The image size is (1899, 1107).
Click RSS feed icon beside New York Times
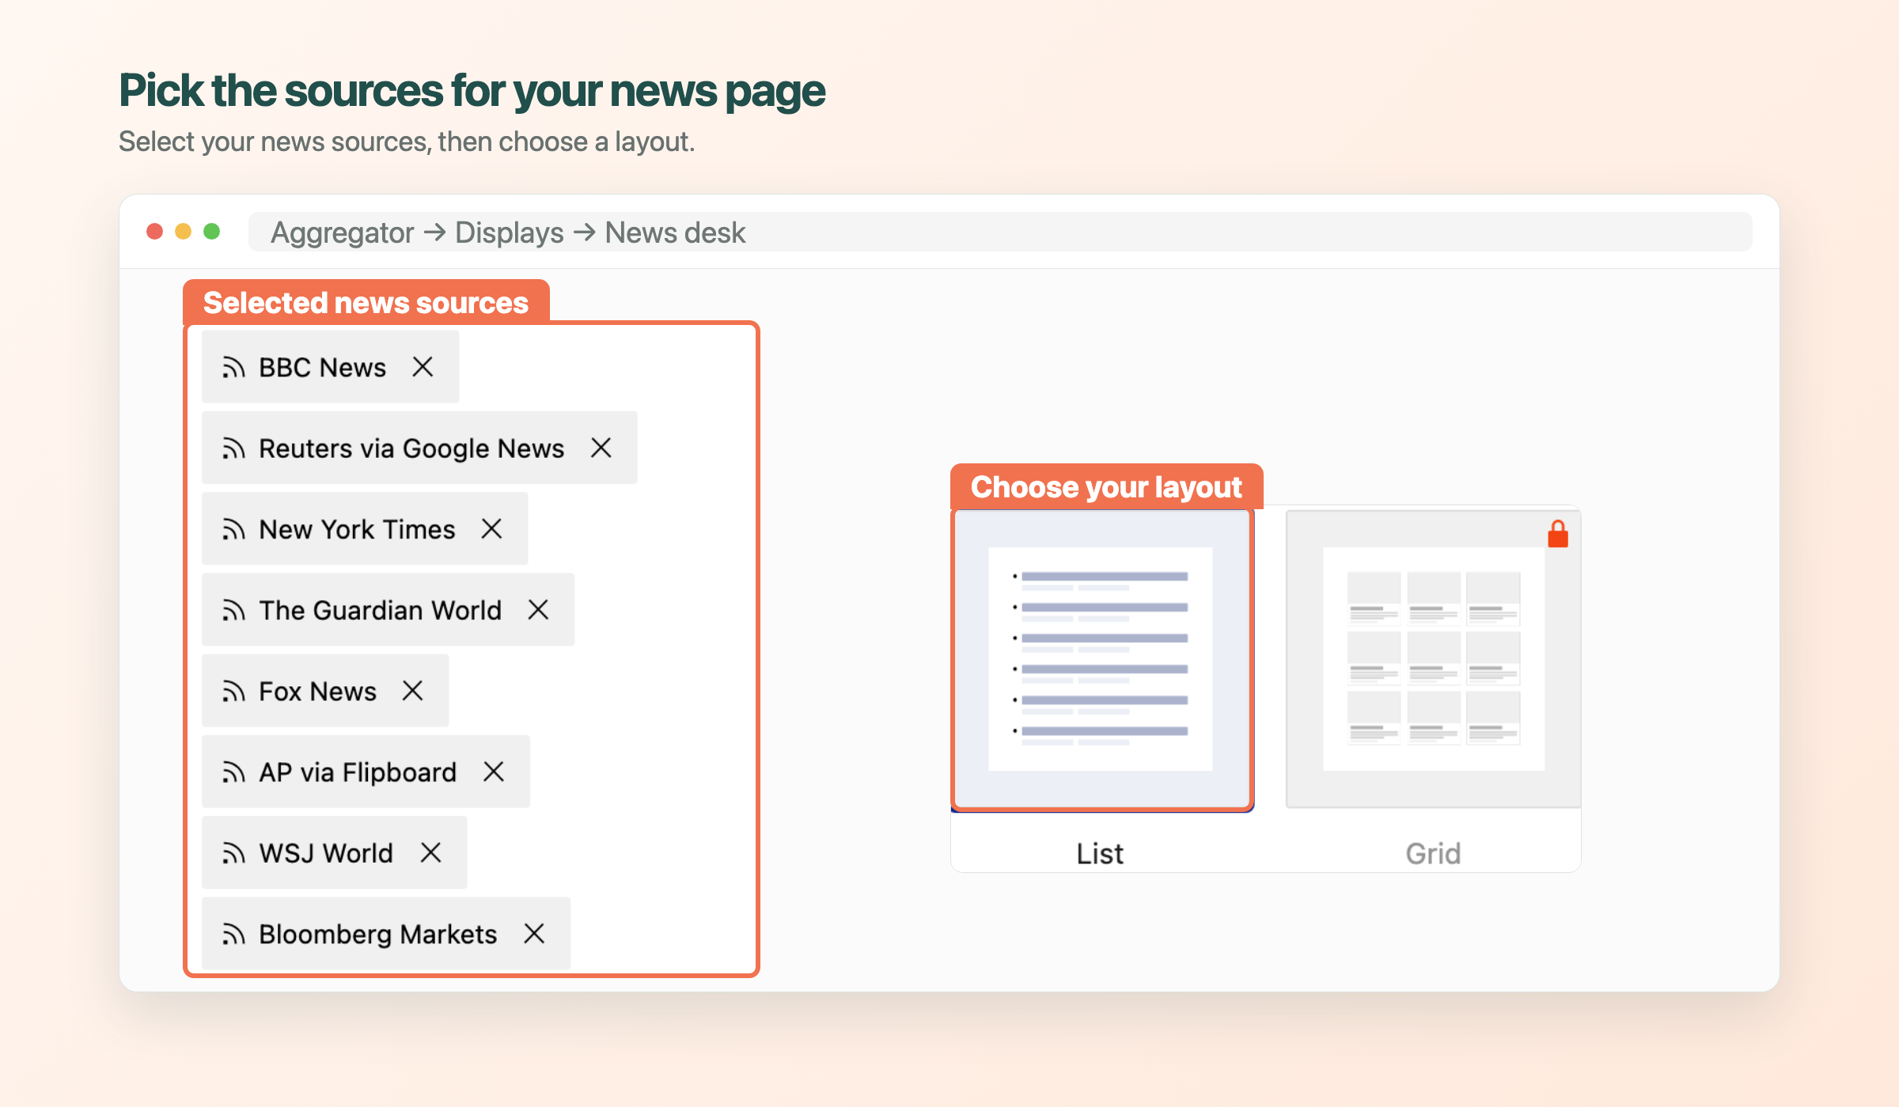coord(233,530)
